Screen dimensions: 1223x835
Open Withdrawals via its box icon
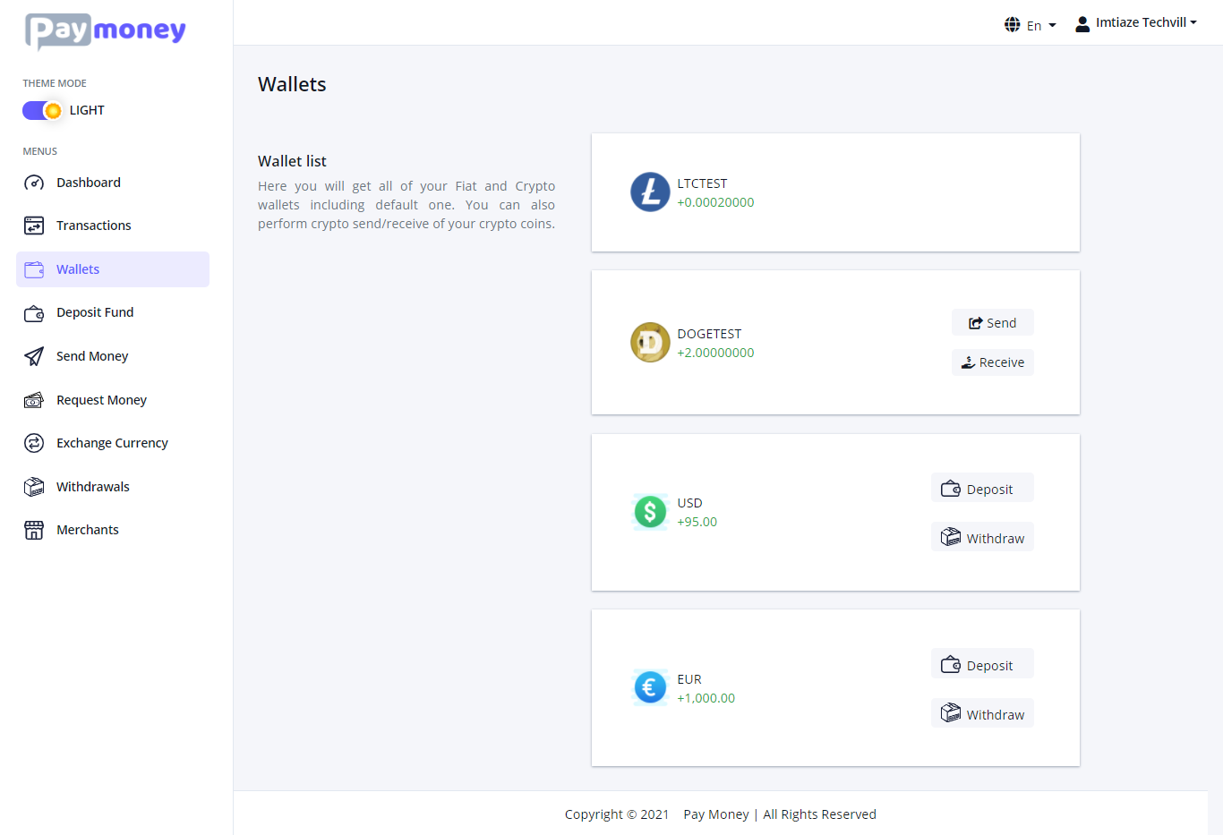click(x=33, y=486)
